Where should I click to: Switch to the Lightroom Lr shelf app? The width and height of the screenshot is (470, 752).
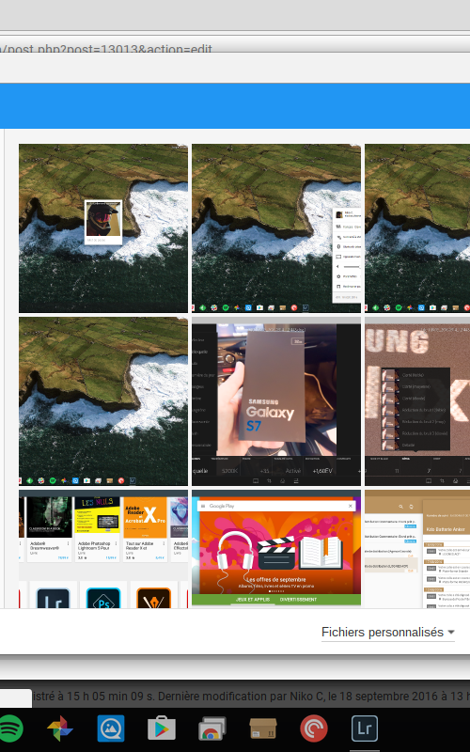(x=365, y=728)
